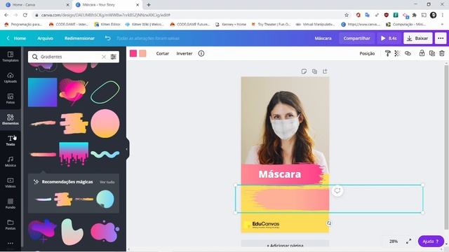
Task: Open the transparency checkerboard icon
Action: point(397,53)
